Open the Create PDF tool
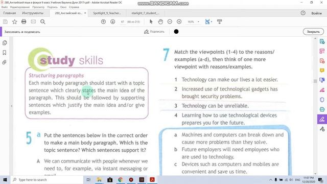 (x=322, y=61)
